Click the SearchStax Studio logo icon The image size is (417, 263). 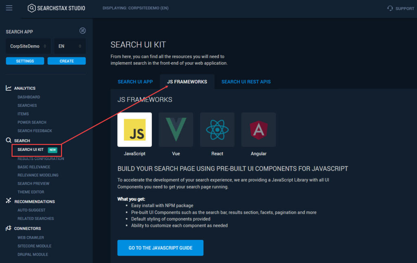point(31,8)
